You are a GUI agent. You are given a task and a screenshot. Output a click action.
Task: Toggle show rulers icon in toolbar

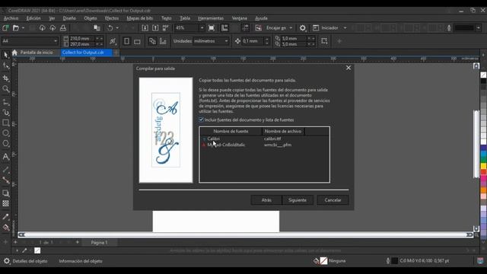coord(224,28)
